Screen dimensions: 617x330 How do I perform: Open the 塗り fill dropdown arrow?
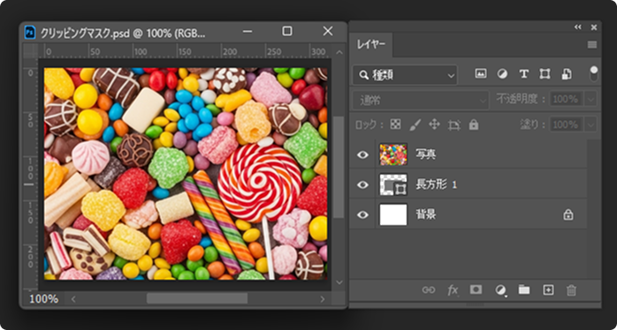(x=591, y=125)
